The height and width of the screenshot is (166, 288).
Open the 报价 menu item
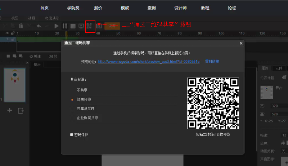coord(98,8)
